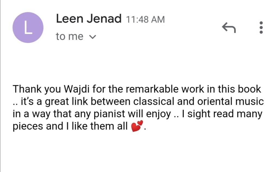Screen dimensions: 278x172
Task: Click the word "music" in the message
Action: point(250,101)
